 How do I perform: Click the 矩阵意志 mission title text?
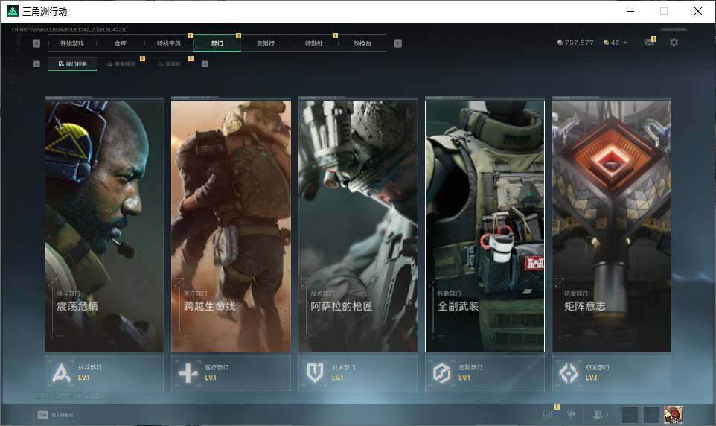point(586,306)
